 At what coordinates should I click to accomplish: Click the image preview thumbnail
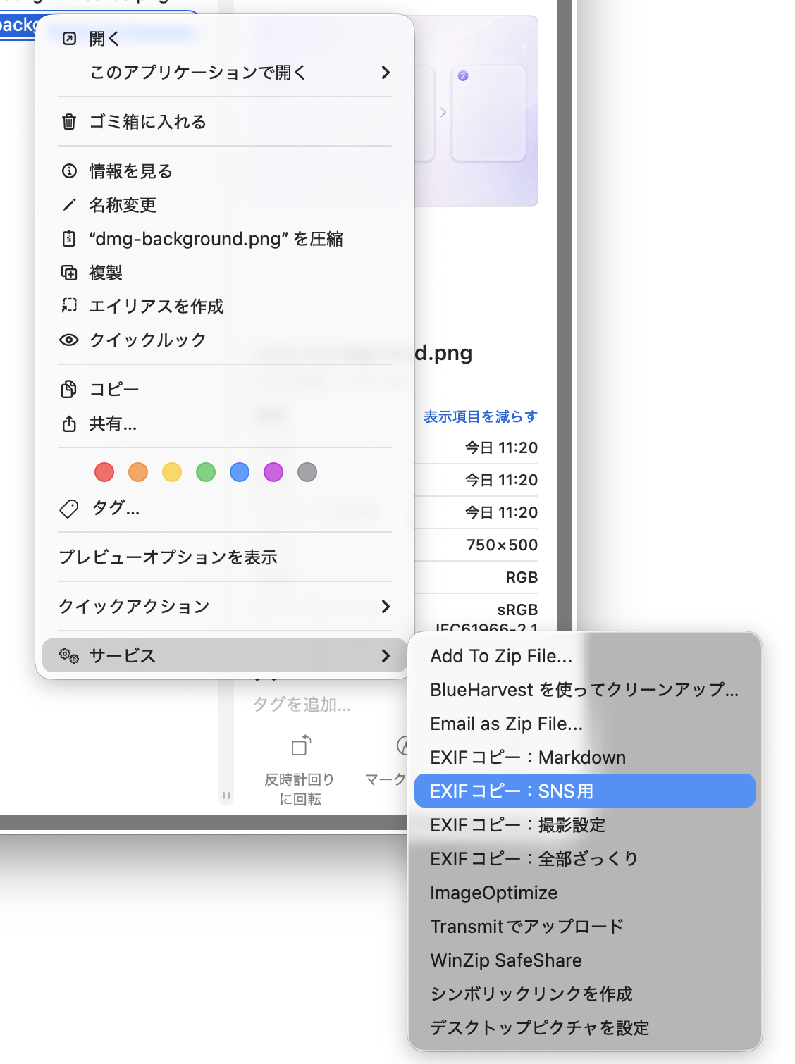pos(476,111)
